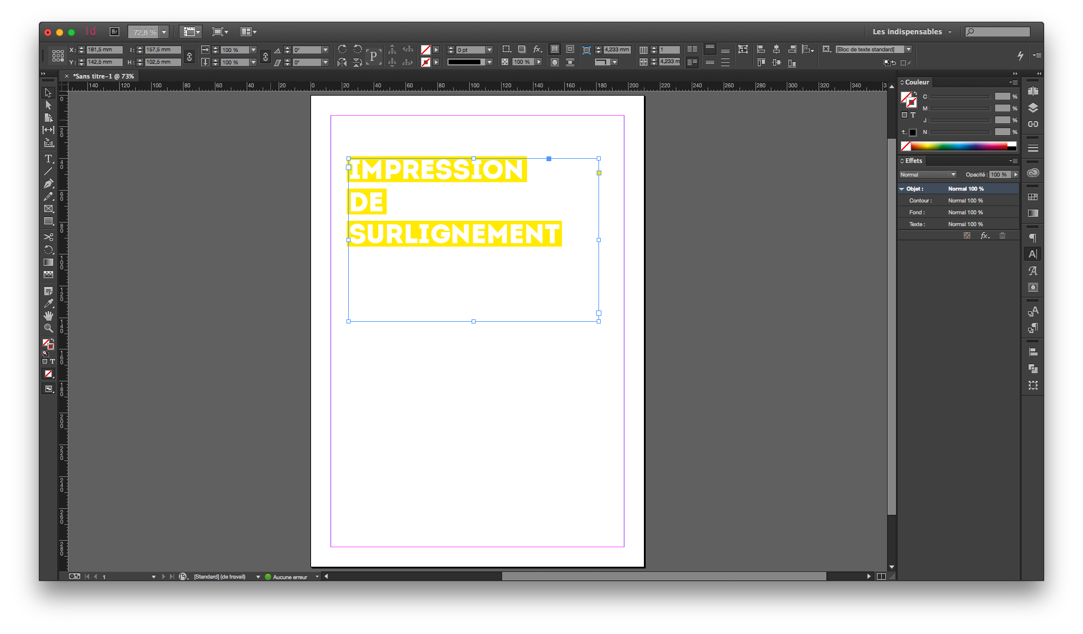The height and width of the screenshot is (634, 1083).
Task: Choose the Free Transform tool
Action: pyautogui.click(x=48, y=250)
